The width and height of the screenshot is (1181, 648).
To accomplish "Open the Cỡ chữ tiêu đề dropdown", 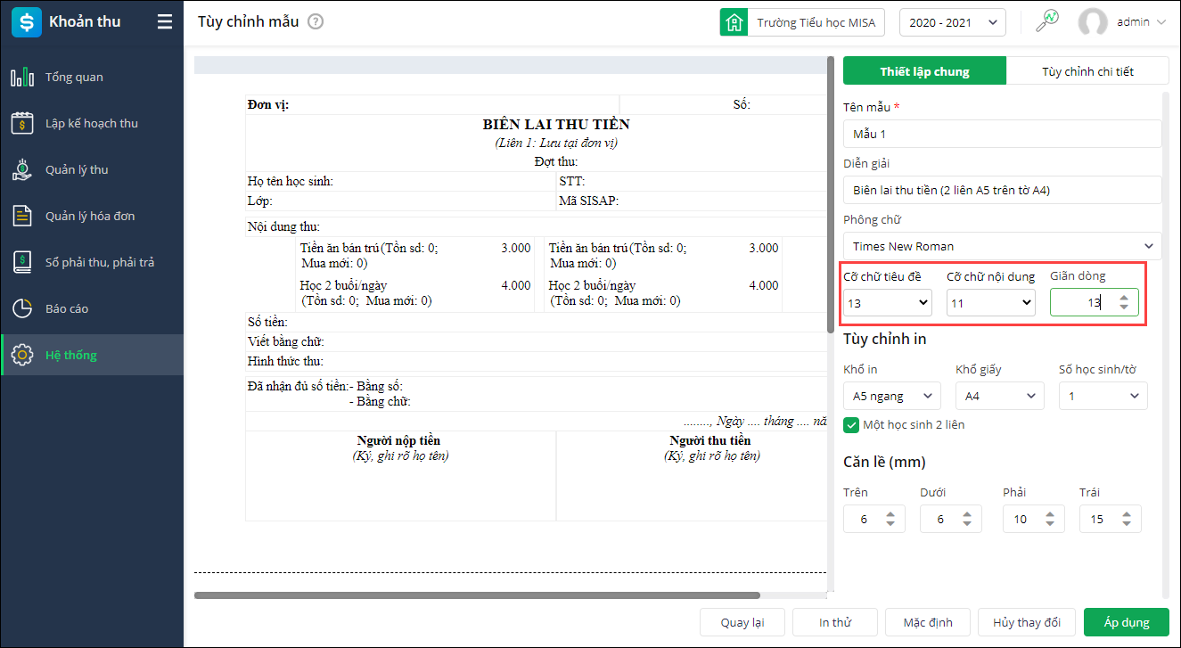I will click(888, 303).
